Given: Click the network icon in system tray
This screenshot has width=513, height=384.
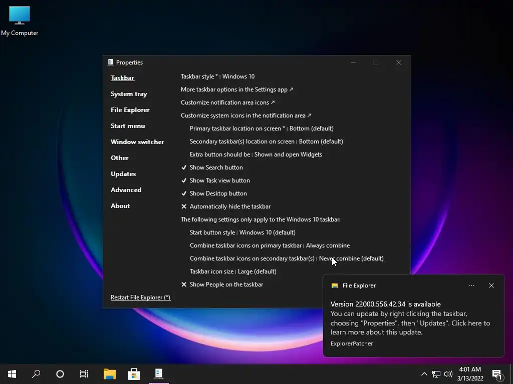Looking at the screenshot, I should pyautogui.click(x=436, y=374).
